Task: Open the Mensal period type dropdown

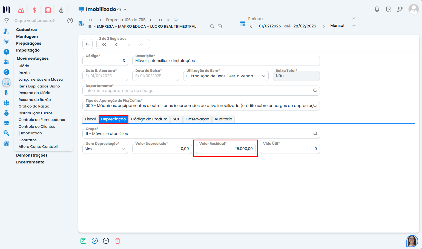Action: (x=354, y=26)
